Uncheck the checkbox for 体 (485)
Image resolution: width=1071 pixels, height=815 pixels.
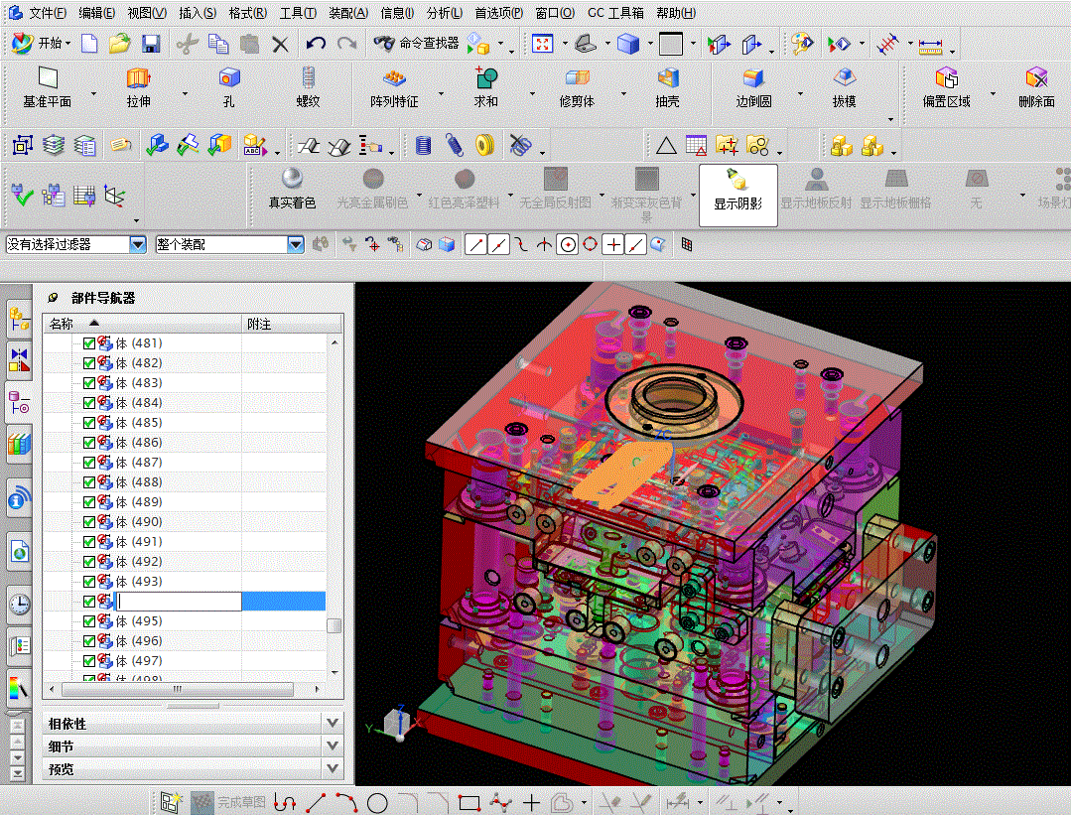[x=89, y=423]
